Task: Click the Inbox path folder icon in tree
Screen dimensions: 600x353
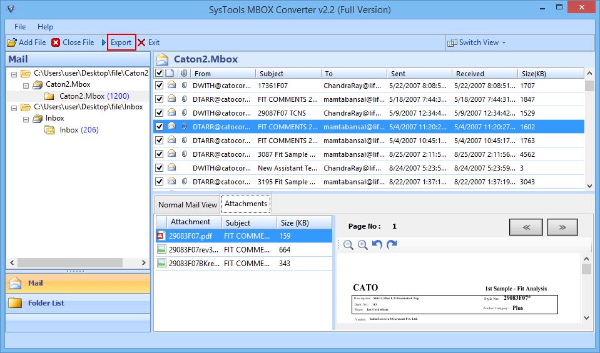Action: click(x=26, y=107)
